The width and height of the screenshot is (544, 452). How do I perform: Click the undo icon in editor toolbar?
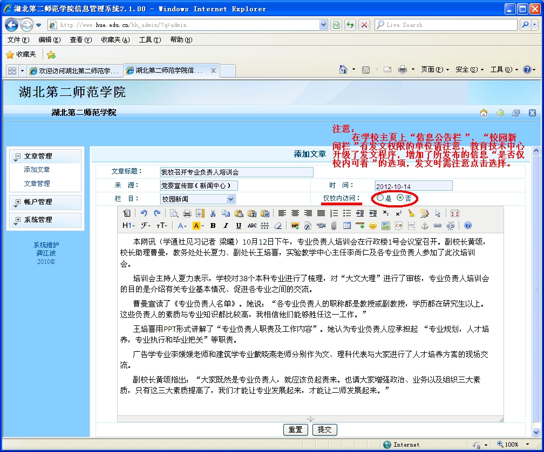[144, 213]
